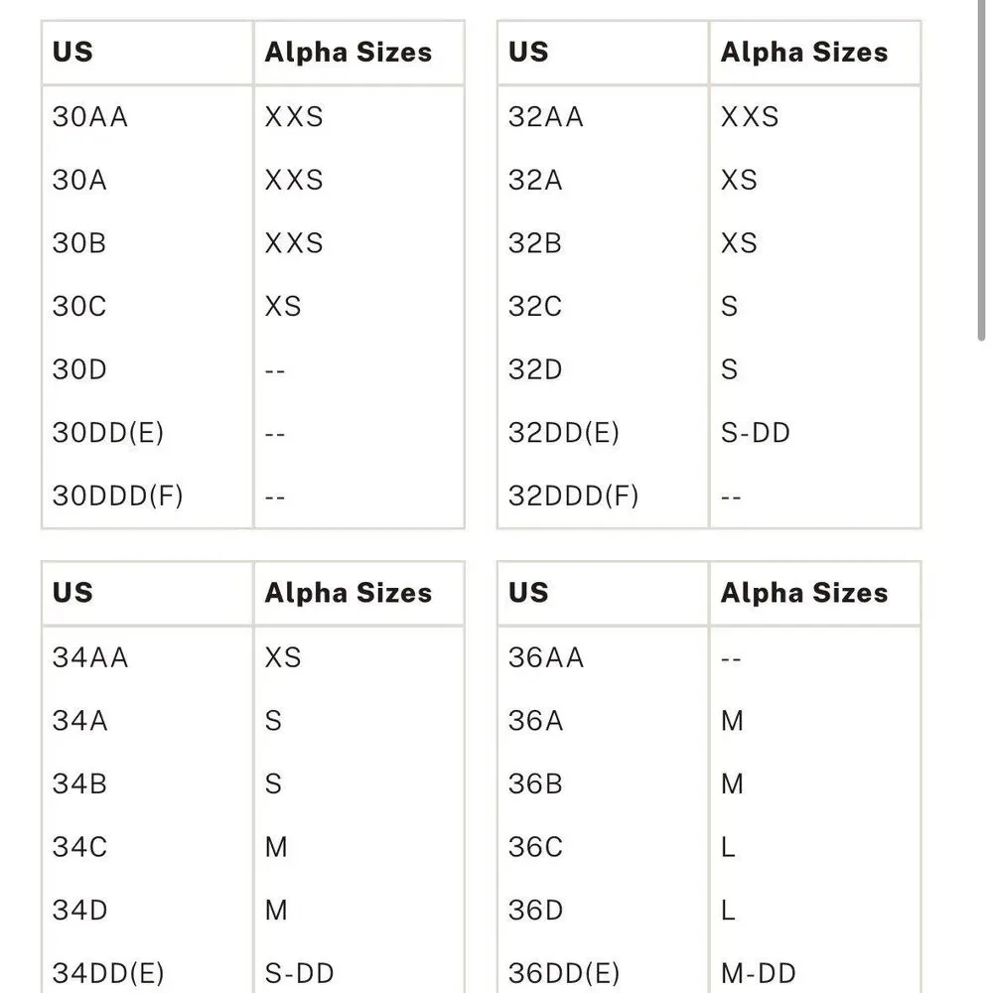This screenshot has height=993, width=993.
Task: Click the Alpha Sizes header in the 36 table
Action: [x=804, y=594]
